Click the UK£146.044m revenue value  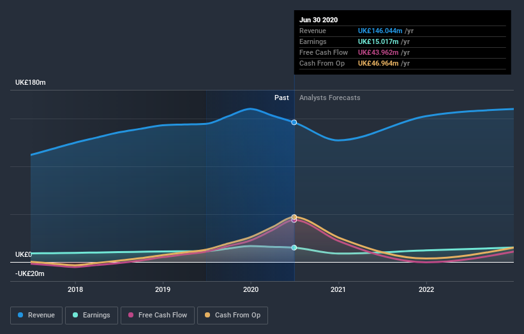[380, 31]
